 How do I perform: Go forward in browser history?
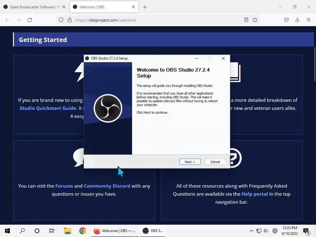pyautogui.click(x=19, y=20)
